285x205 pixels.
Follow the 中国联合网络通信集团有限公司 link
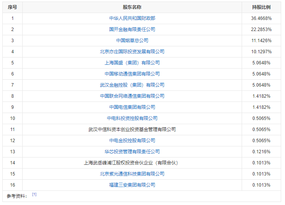132,96
